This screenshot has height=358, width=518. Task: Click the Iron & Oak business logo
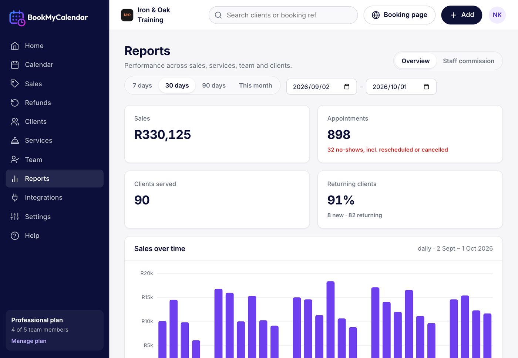127,15
